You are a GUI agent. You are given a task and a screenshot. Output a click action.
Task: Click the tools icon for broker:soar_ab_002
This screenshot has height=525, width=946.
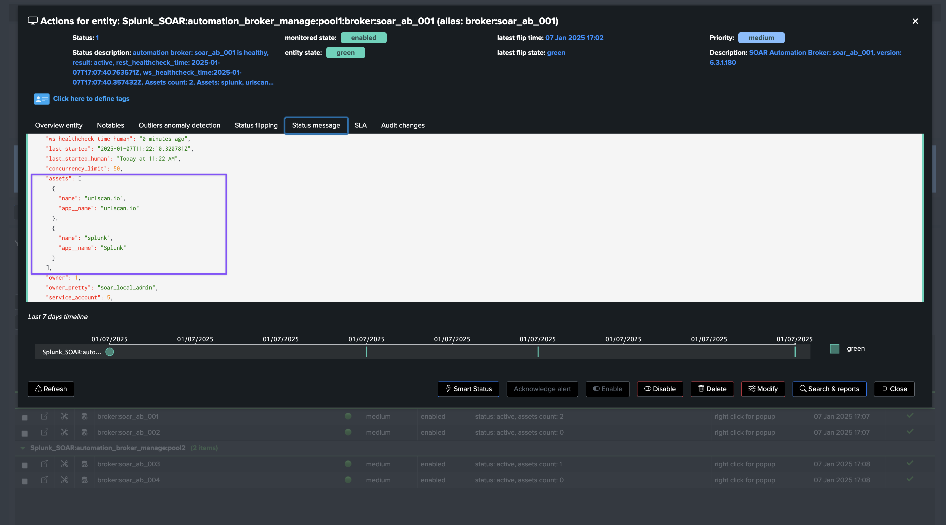click(x=65, y=432)
